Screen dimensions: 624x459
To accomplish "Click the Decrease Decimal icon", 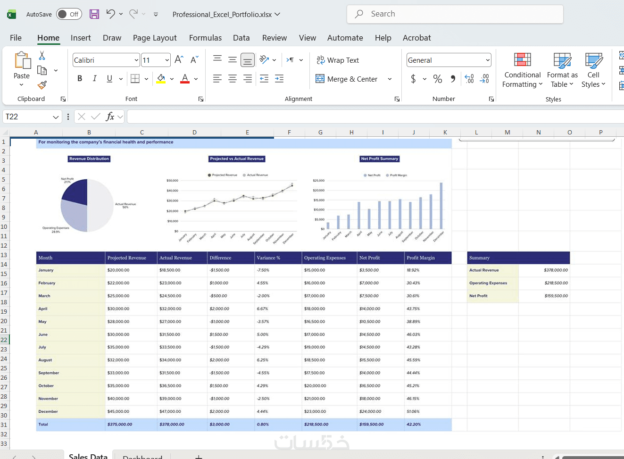I will pos(484,79).
